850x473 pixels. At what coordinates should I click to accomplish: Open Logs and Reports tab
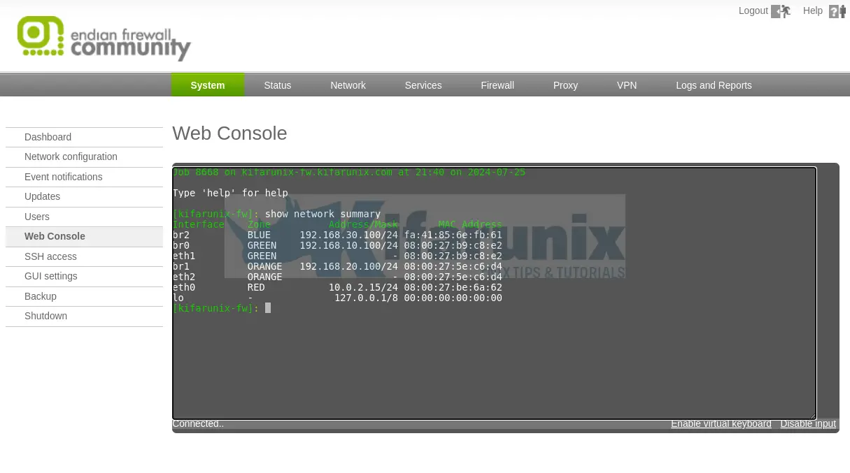[714, 85]
